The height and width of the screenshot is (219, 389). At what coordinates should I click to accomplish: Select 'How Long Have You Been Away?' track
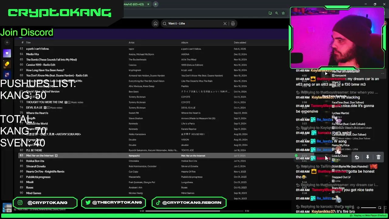click(45, 70)
